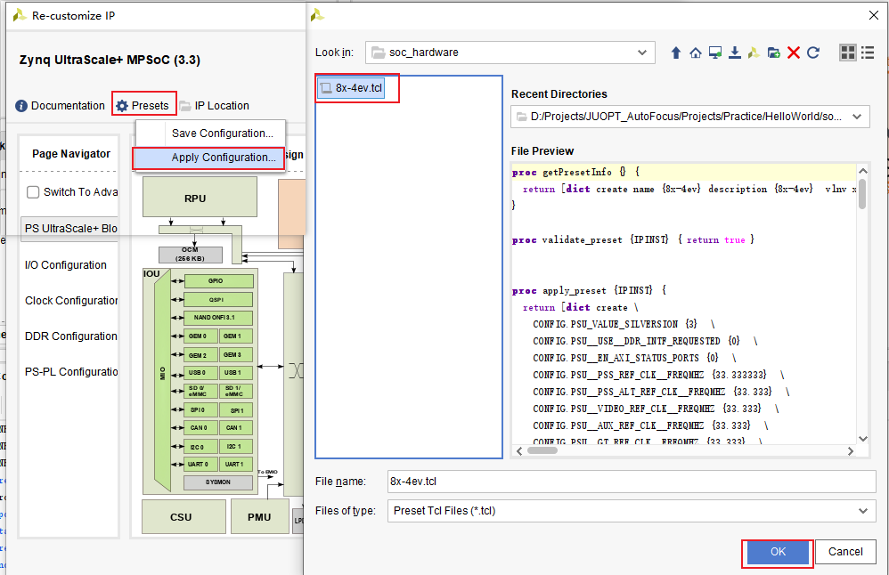Click the UART 0 block
The width and height of the screenshot is (889, 575).
coord(200,465)
